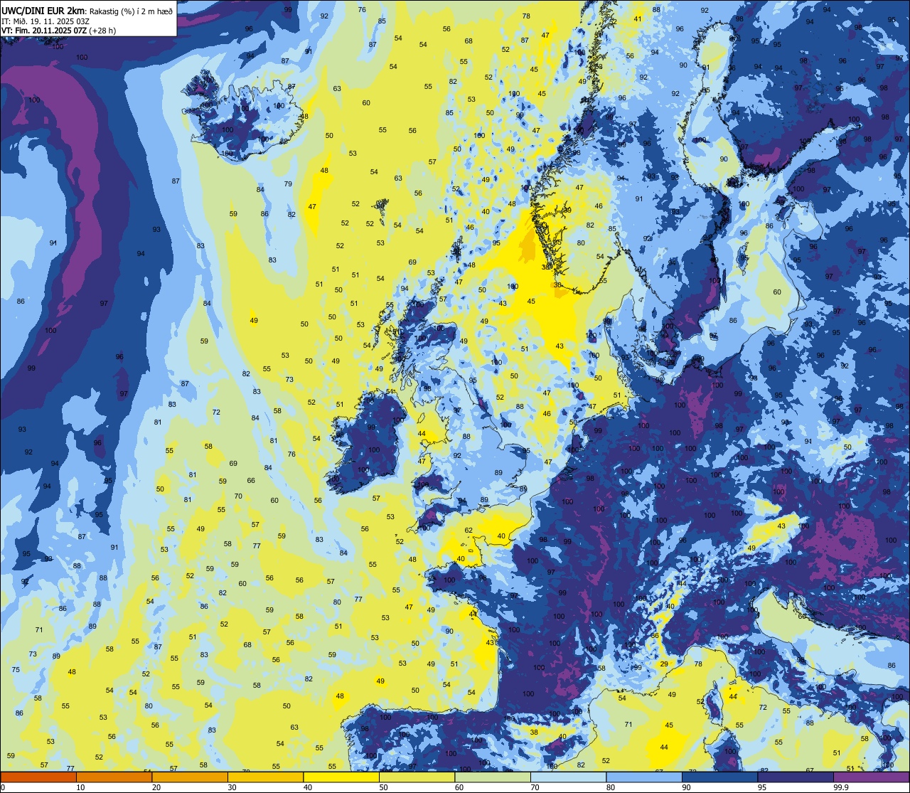
Task: Click the '99.9' legend scale label
Action: click(841, 787)
